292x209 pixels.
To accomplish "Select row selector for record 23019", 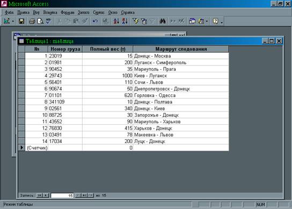I will (x=21, y=56).
